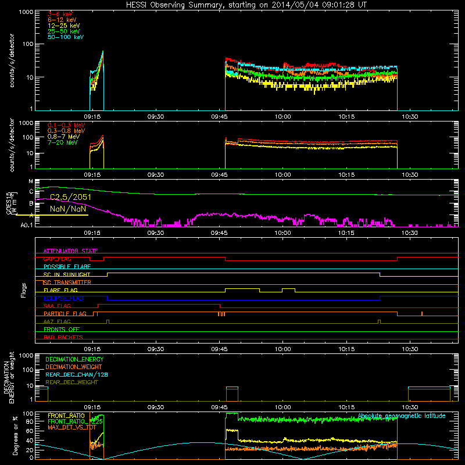Click the 7-20 MeV legend label
This screenshot has height=465, width=465.
point(63,142)
